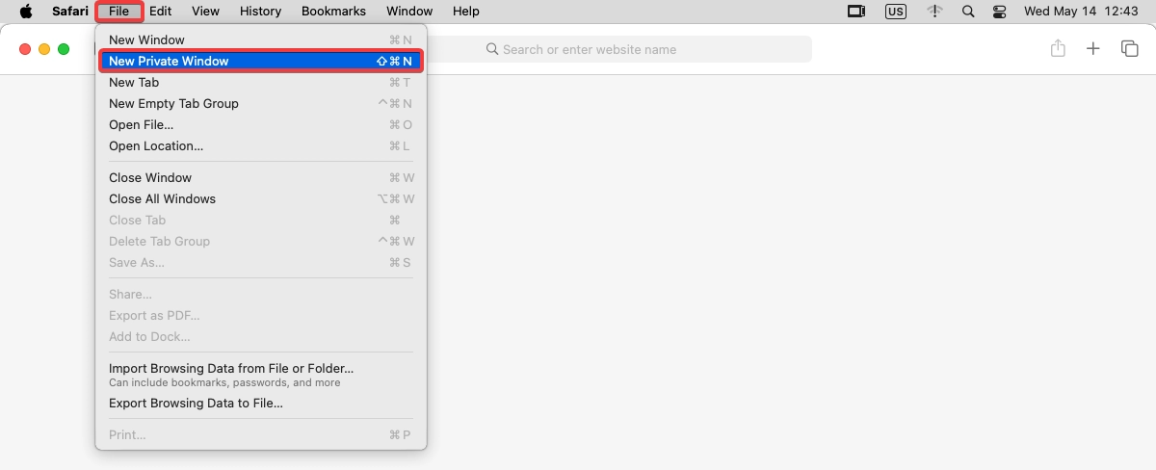Image resolution: width=1156 pixels, height=470 pixels.
Task: Open the View menu
Action: pos(205,12)
